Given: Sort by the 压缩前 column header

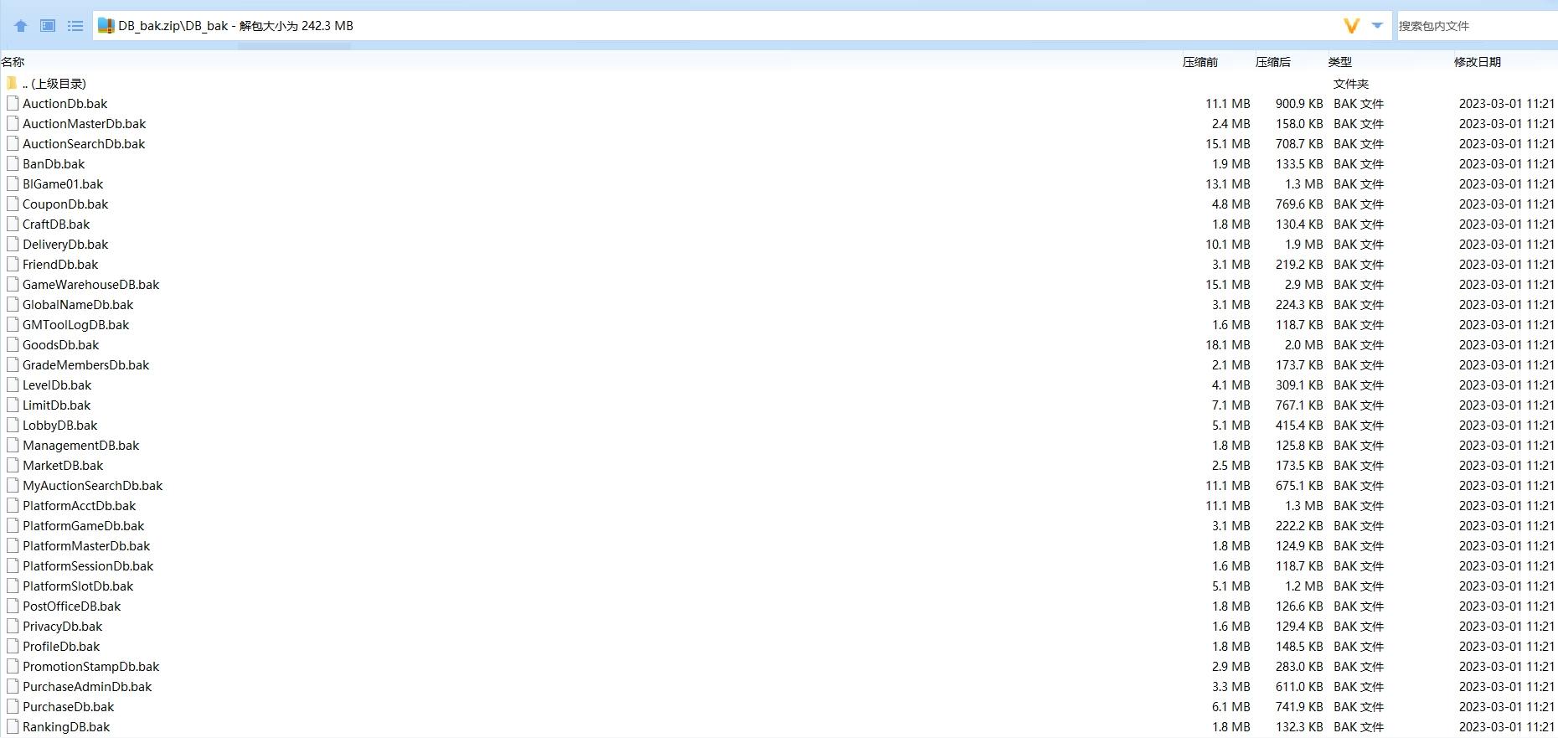Looking at the screenshot, I should 1200,62.
